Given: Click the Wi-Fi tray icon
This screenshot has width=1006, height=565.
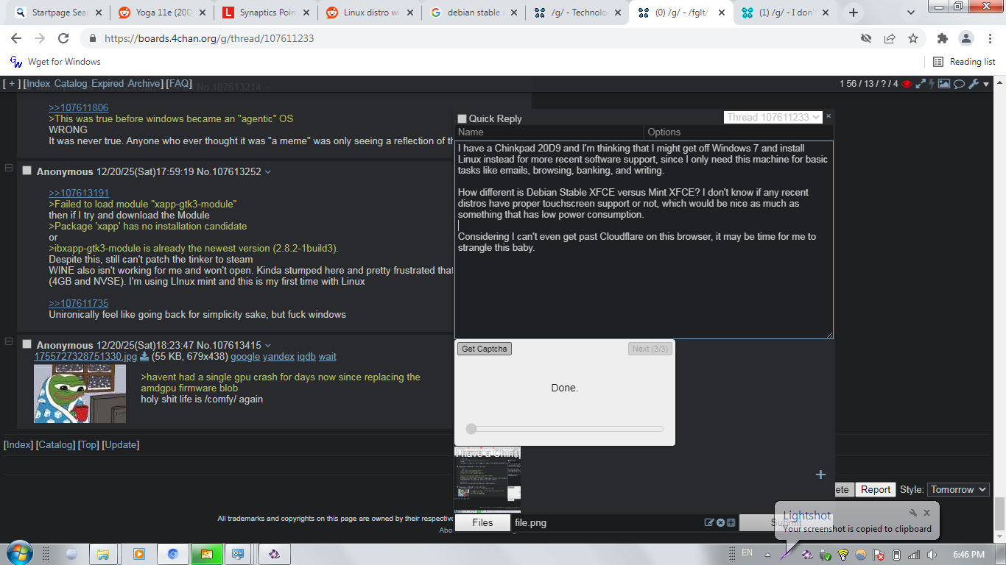Looking at the screenshot, I should pos(843,554).
